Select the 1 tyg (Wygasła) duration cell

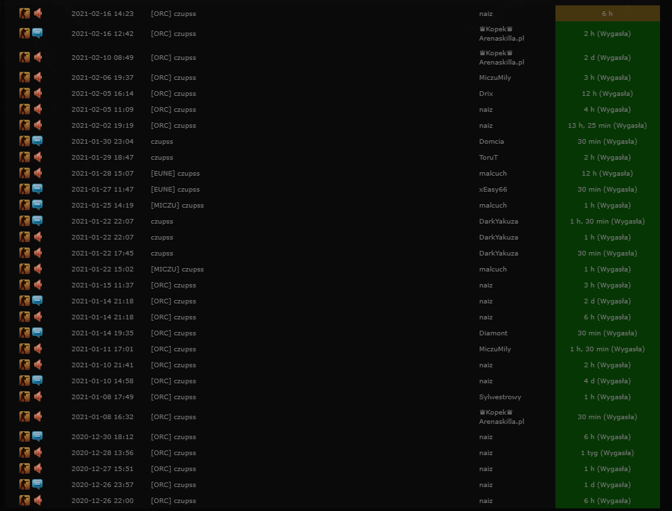point(607,452)
